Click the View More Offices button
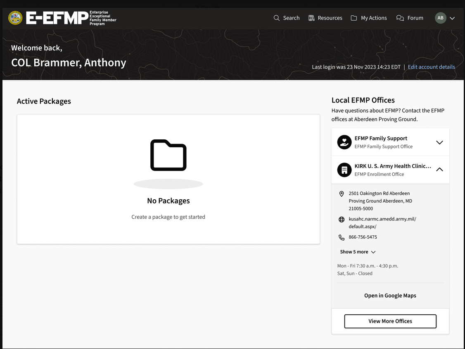 (x=390, y=321)
